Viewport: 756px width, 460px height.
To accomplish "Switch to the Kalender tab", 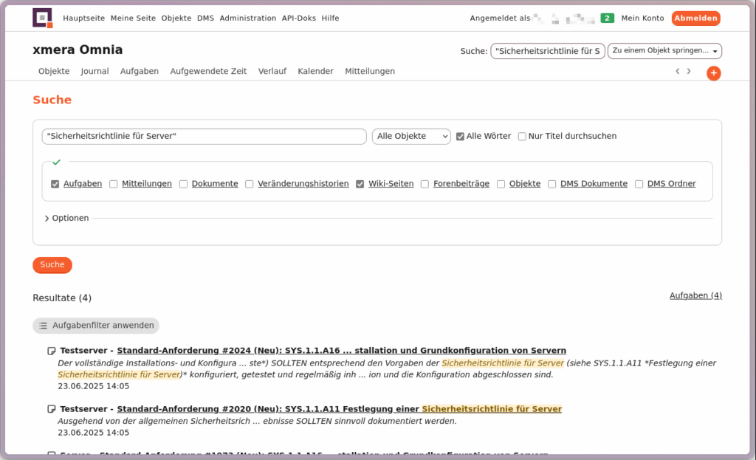I will [315, 72].
